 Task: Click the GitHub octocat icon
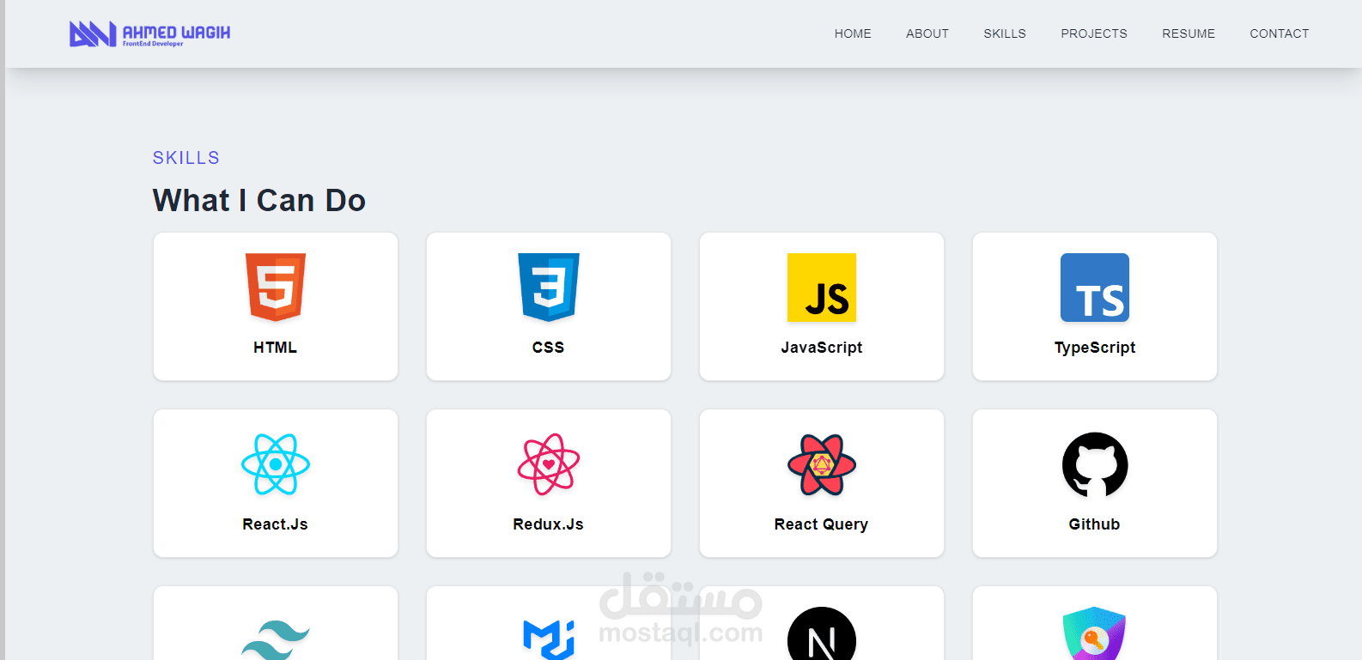pos(1095,464)
